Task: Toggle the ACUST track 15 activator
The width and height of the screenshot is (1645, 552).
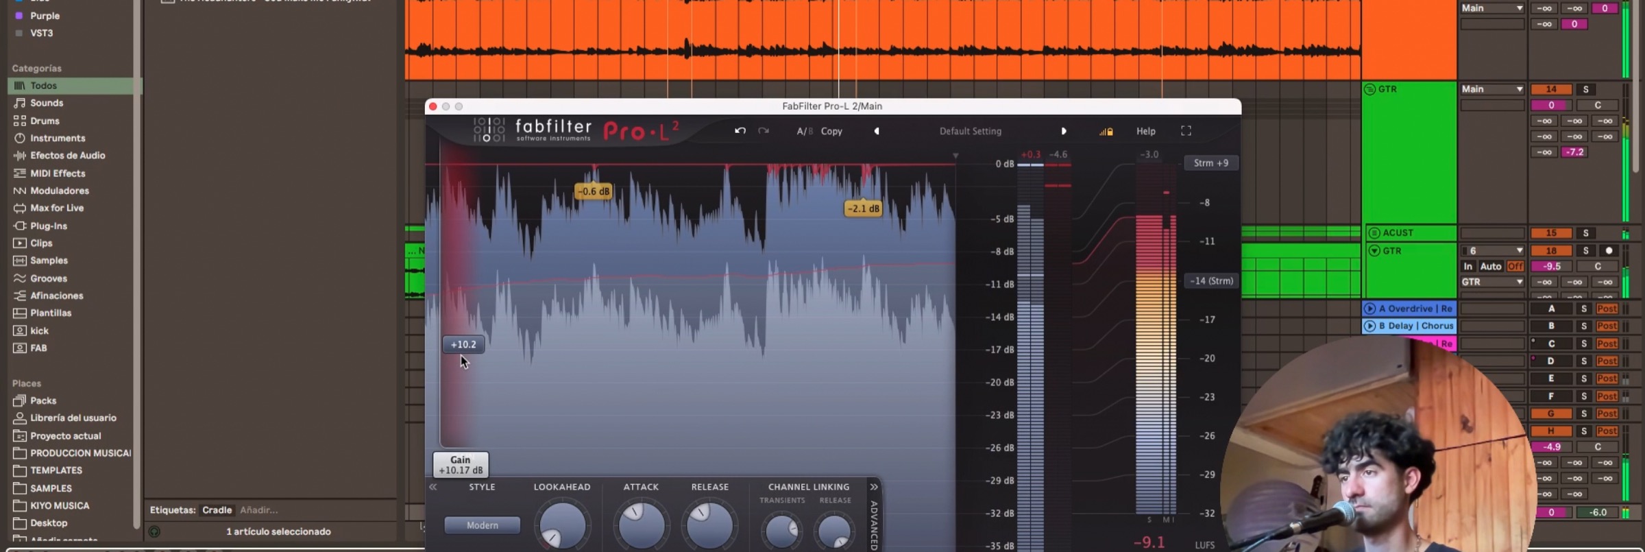Action: coord(1551,233)
